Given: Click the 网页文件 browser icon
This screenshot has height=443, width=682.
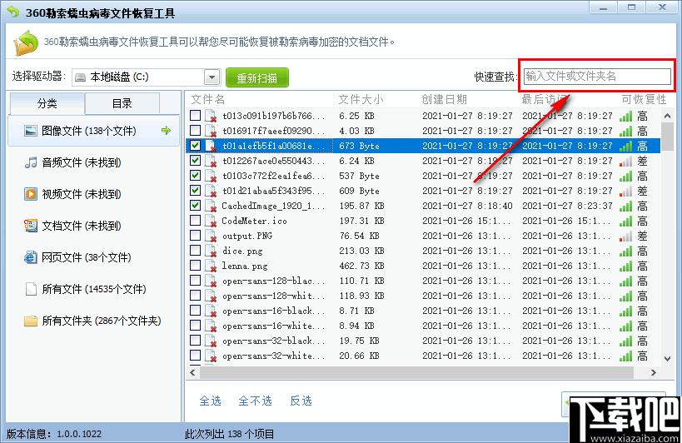Looking at the screenshot, I should point(31,257).
